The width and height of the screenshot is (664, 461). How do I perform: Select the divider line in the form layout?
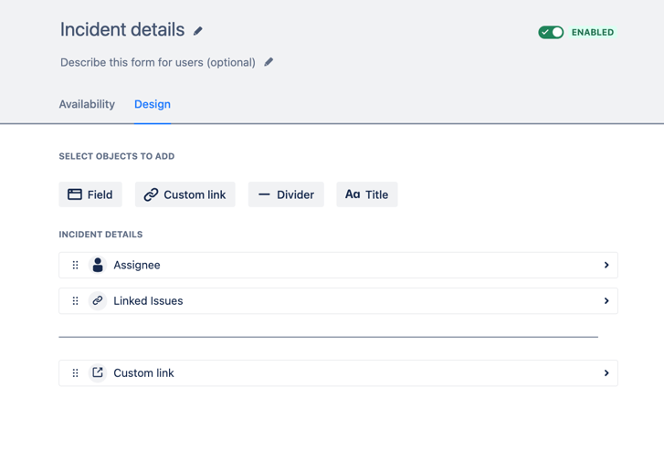coord(328,337)
